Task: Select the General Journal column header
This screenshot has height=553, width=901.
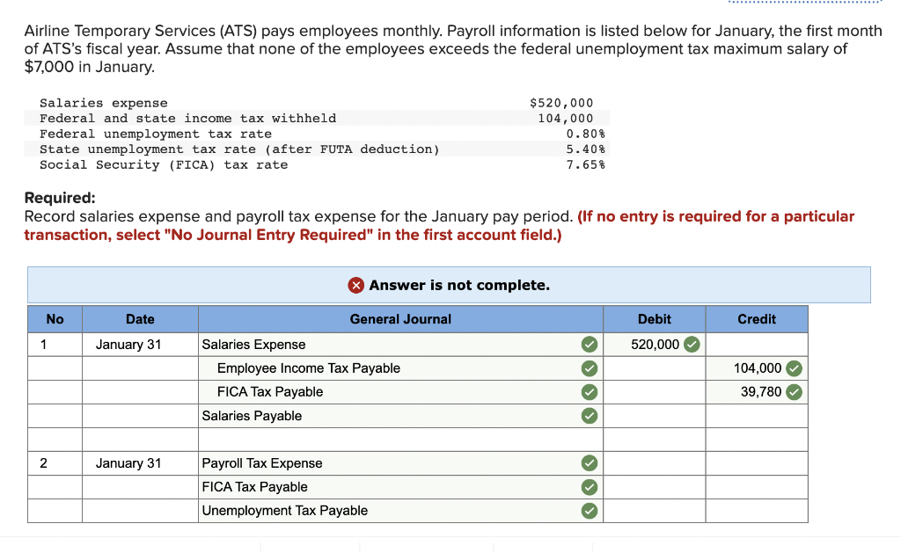Action: pyautogui.click(x=400, y=319)
